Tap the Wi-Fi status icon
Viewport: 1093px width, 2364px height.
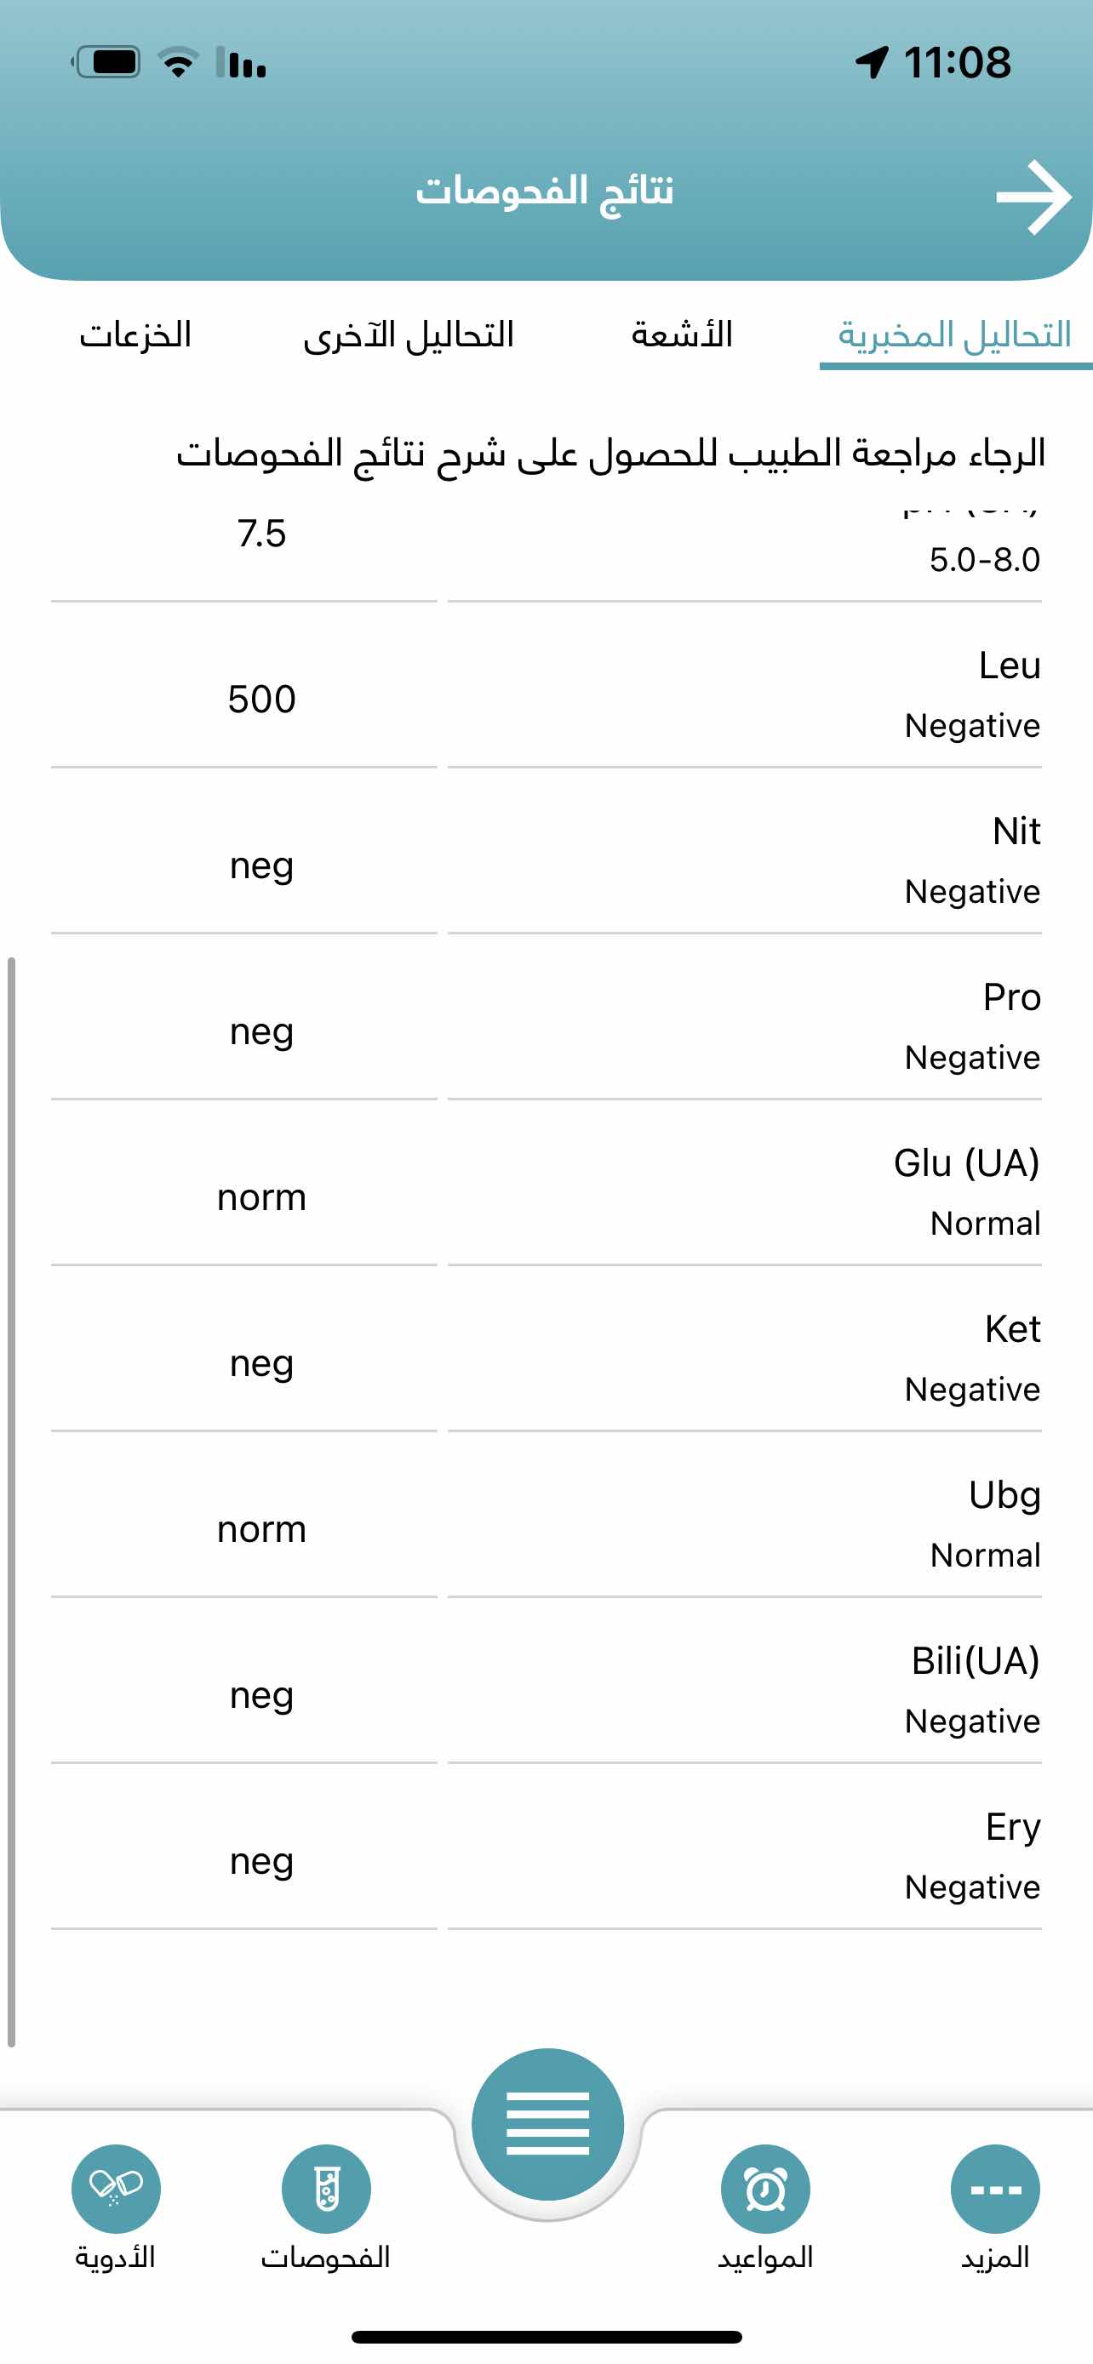pyautogui.click(x=179, y=62)
